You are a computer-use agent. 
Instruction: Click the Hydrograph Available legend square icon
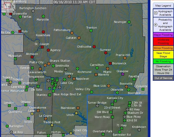156,13
